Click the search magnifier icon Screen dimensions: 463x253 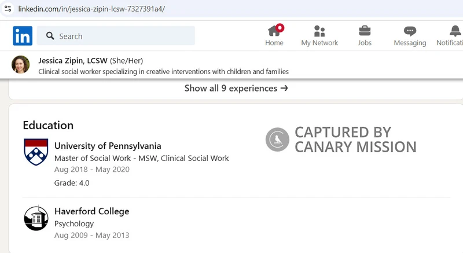pos(50,36)
